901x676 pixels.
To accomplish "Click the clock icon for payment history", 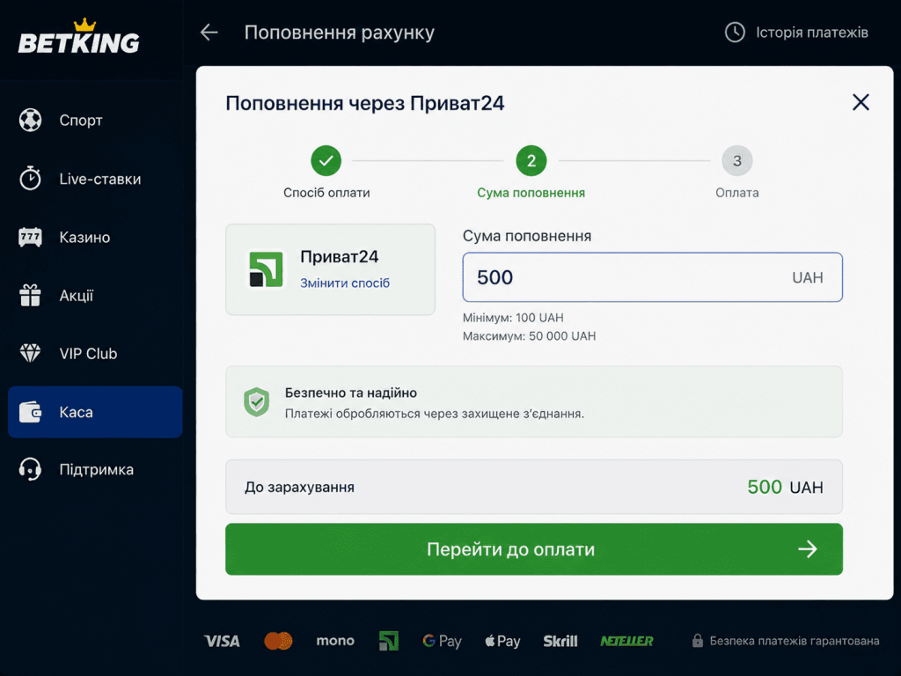I will coord(735,33).
